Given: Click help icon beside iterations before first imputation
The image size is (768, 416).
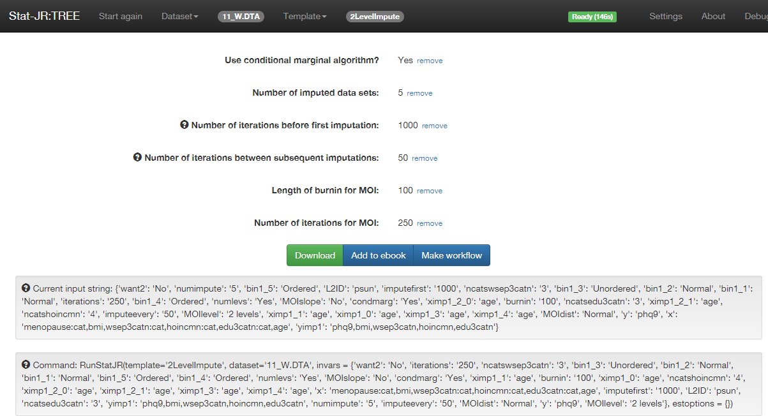Looking at the screenshot, I should (x=184, y=125).
